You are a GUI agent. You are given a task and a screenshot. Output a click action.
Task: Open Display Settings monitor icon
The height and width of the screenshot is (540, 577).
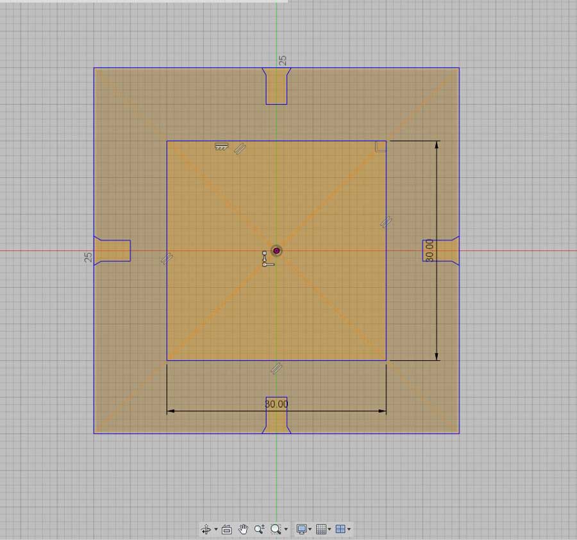(x=301, y=529)
